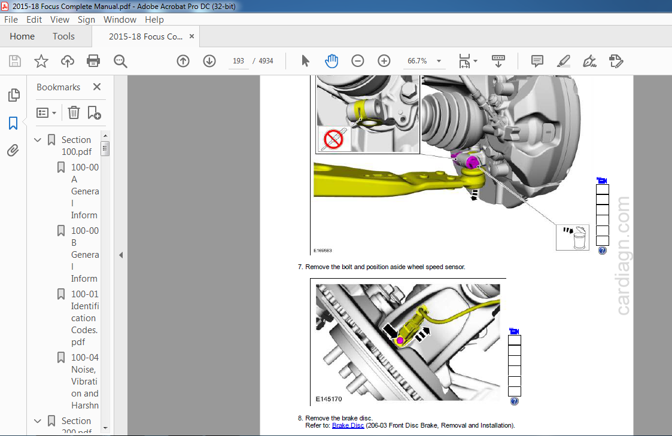The height and width of the screenshot is (436, 672).
Task: Select bookmark 100-00 A General Inform
Action: [85, 191]
